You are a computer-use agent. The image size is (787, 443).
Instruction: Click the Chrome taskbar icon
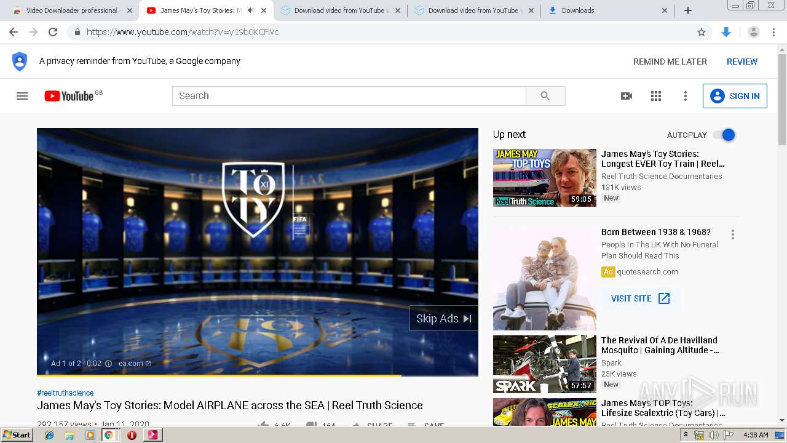(109, 435)
